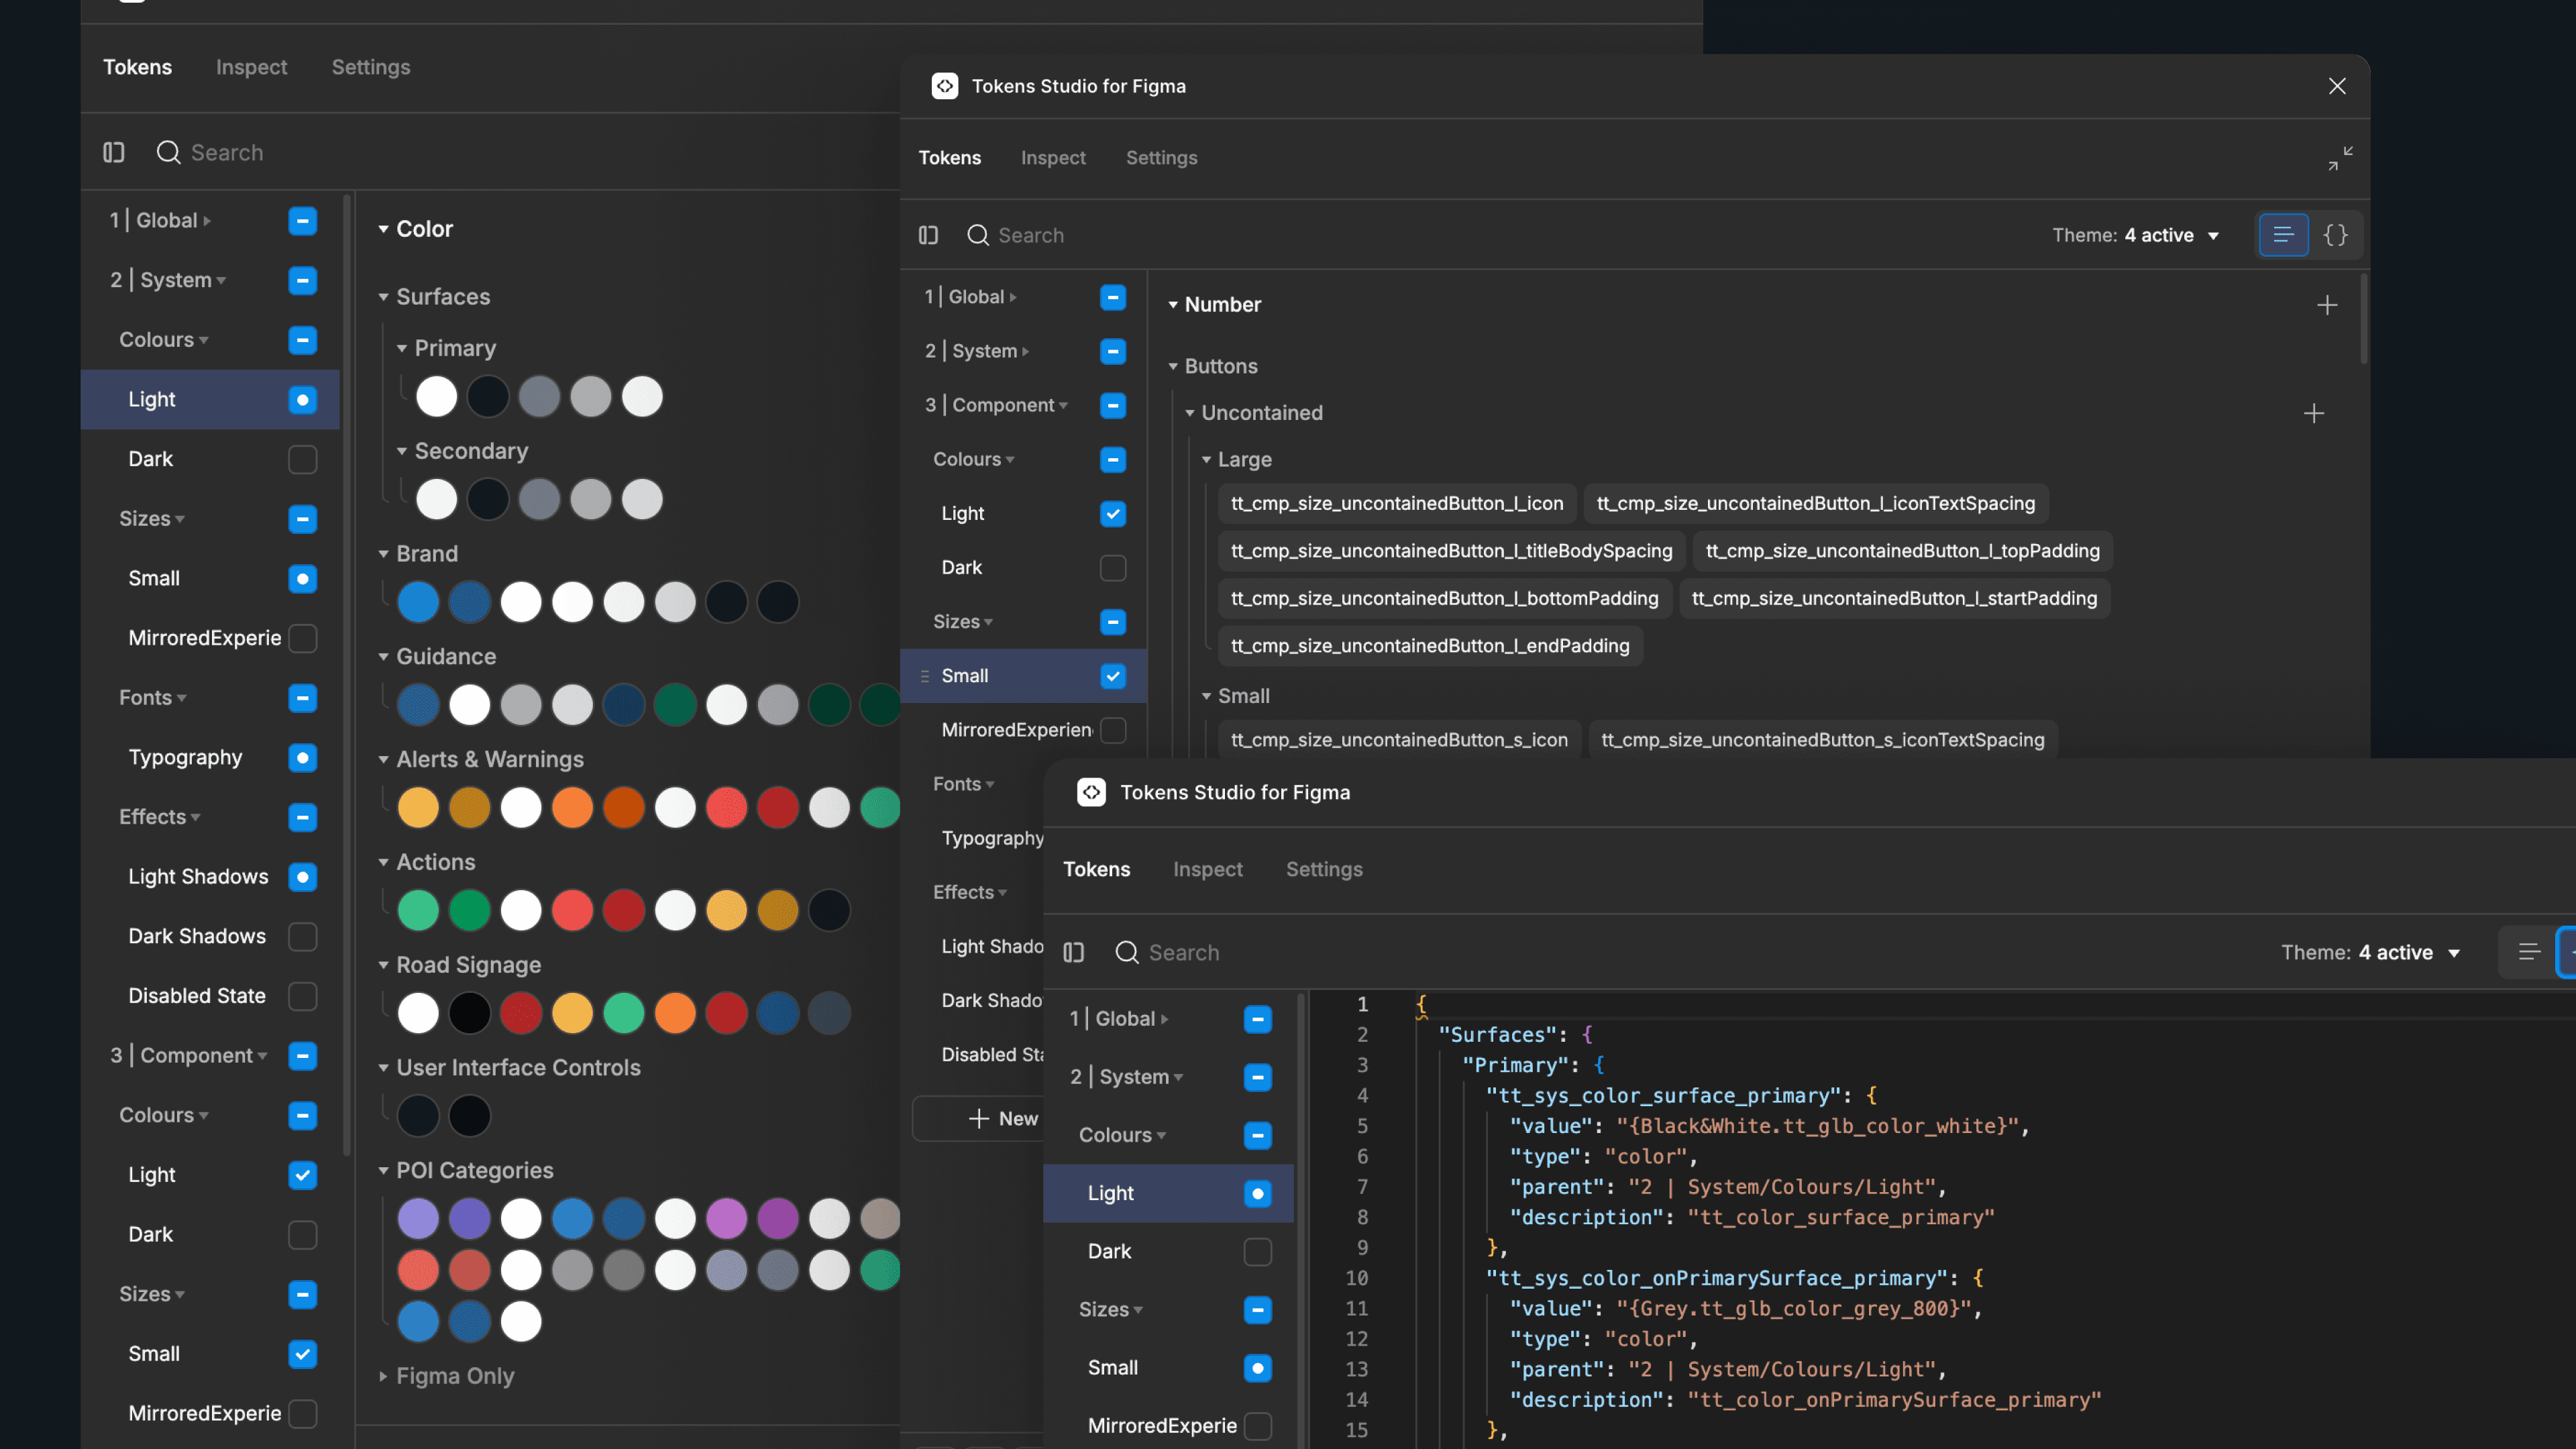Open tt_cmp_size_uncontainedButton_s_icon token
2576x1449 pixels.
1399,740
